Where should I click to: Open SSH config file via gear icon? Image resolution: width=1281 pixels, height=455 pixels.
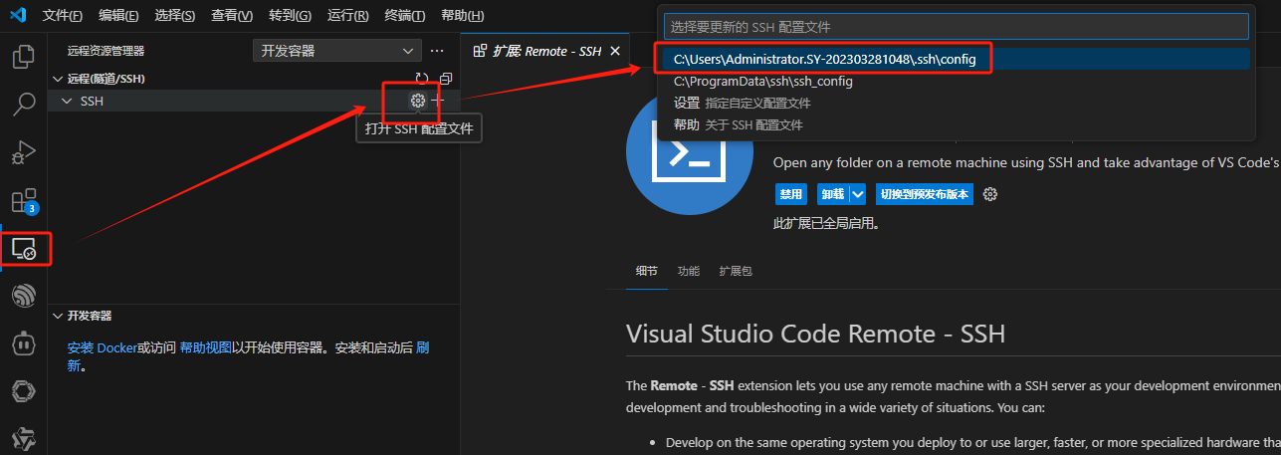pos(418,101)
